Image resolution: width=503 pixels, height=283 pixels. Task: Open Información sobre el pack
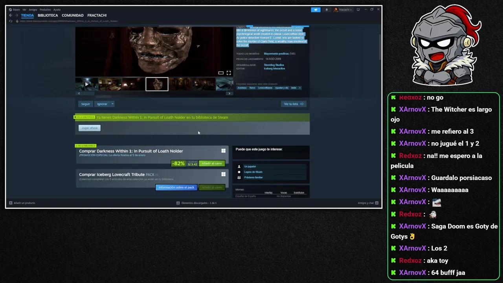(176, 187)
